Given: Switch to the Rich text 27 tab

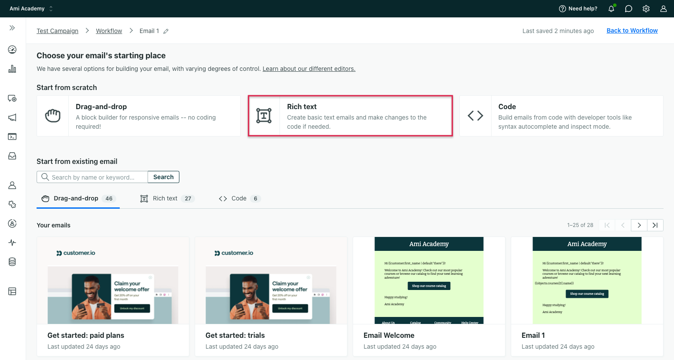Looking at the screenshot, I should click(167, 199).
